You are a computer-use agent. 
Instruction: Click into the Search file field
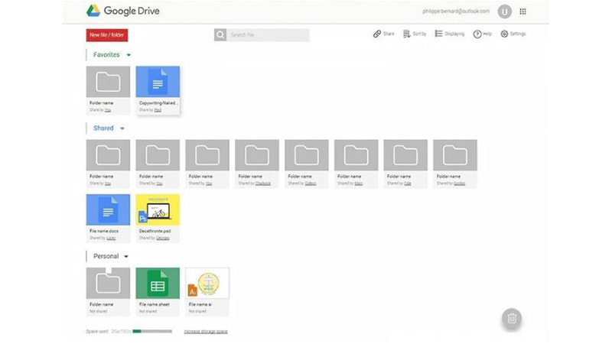click(268, 35)
